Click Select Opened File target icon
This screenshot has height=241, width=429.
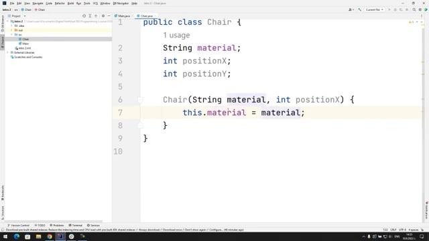(x=84, y=16)
